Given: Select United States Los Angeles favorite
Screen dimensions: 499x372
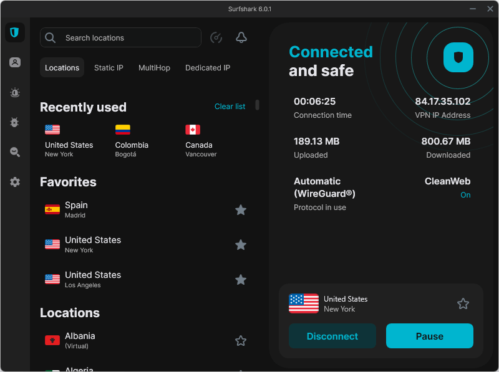Looking at the screenshot, I should click(146, 280).
